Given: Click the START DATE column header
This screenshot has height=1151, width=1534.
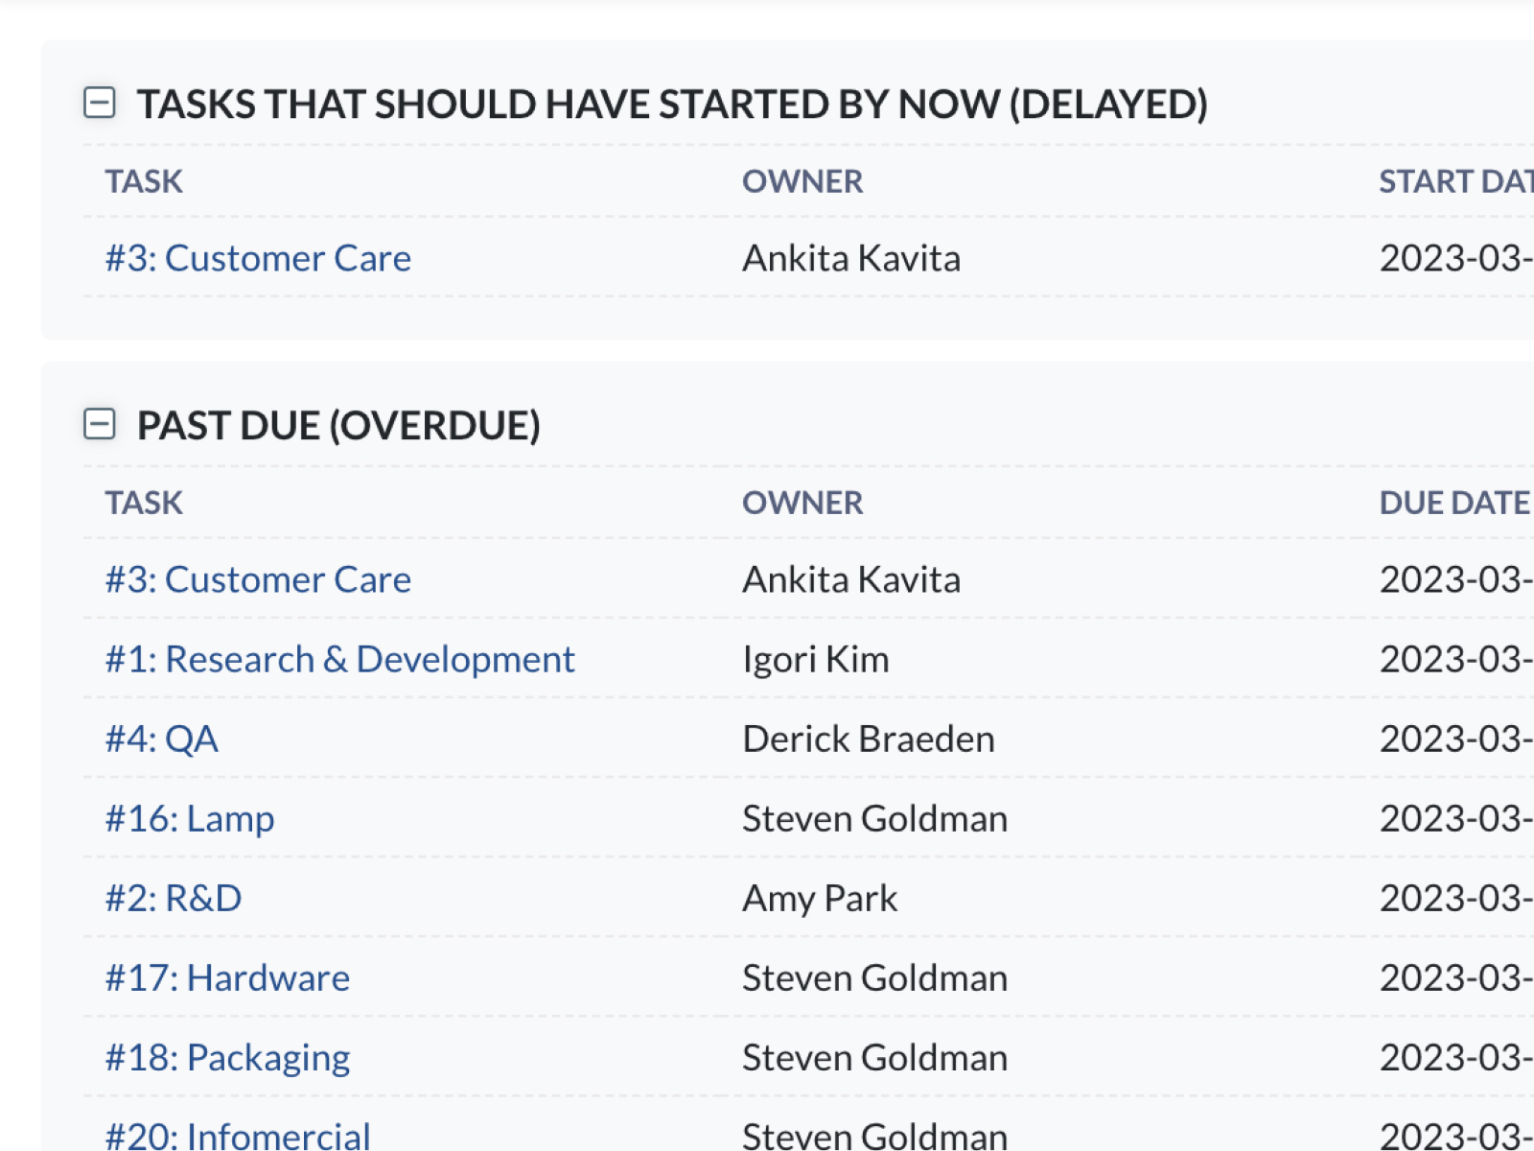Looking at the screenshot, I should [1454, 181].
